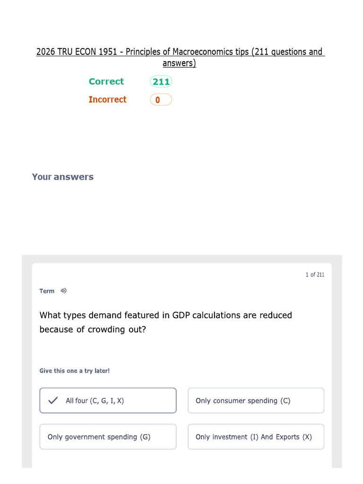Click the word 'answers)' below the title
Screen dimensions: 363x484
point(179,63)
